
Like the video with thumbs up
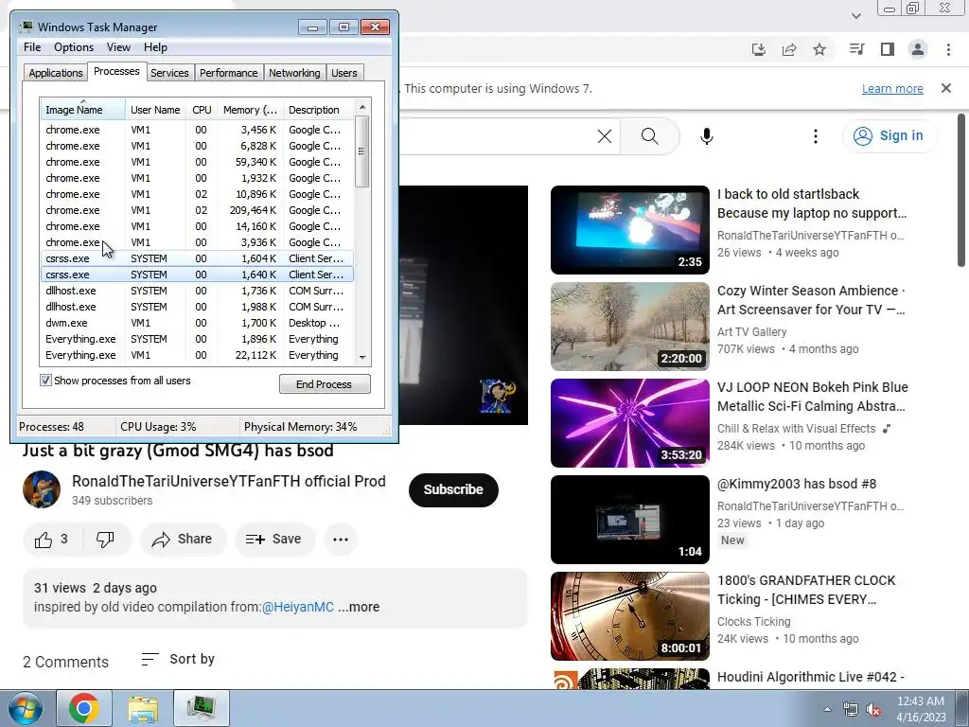pyautogui.click(x=51, y=539)
